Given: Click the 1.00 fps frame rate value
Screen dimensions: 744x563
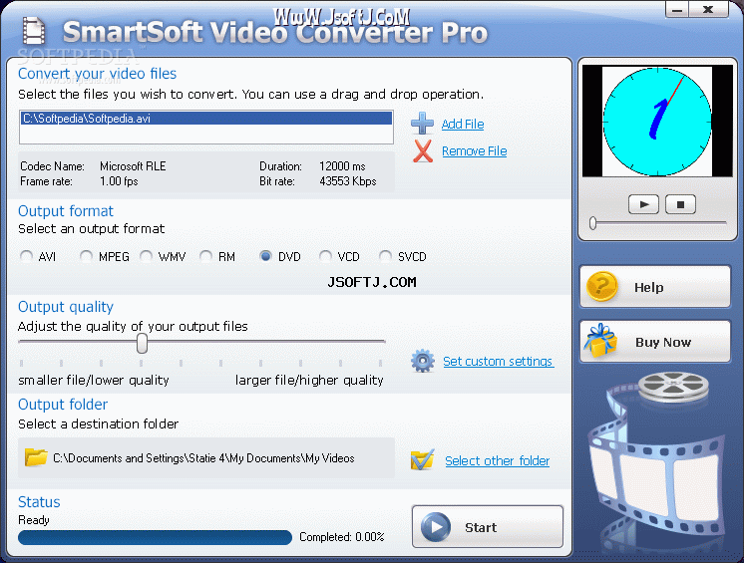Looking at the screenshot, I should coord(119,181).
